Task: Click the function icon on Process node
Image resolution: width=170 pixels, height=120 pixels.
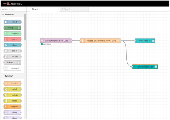Action: coord(83,41)
